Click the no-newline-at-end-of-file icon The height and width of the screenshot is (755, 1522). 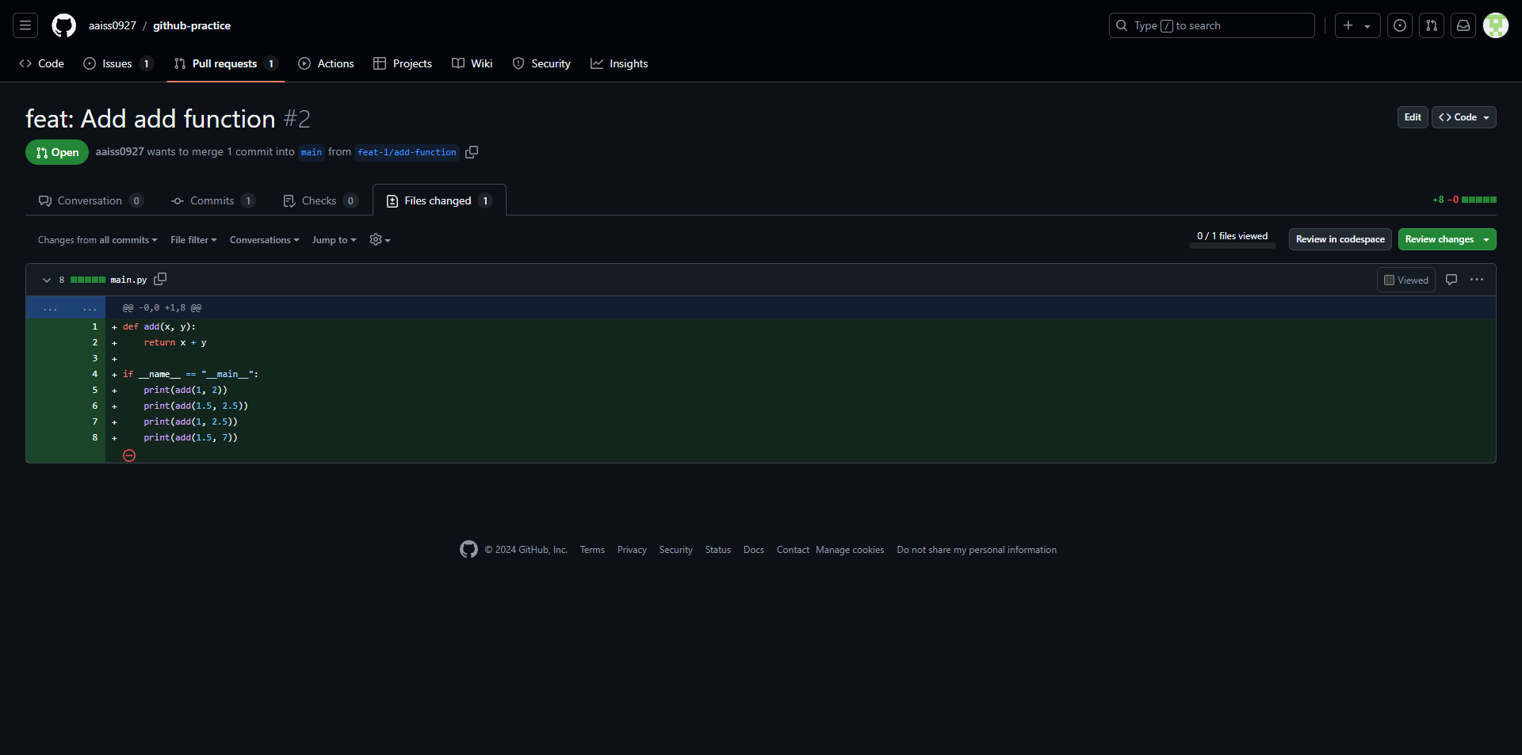coord(129,456)
